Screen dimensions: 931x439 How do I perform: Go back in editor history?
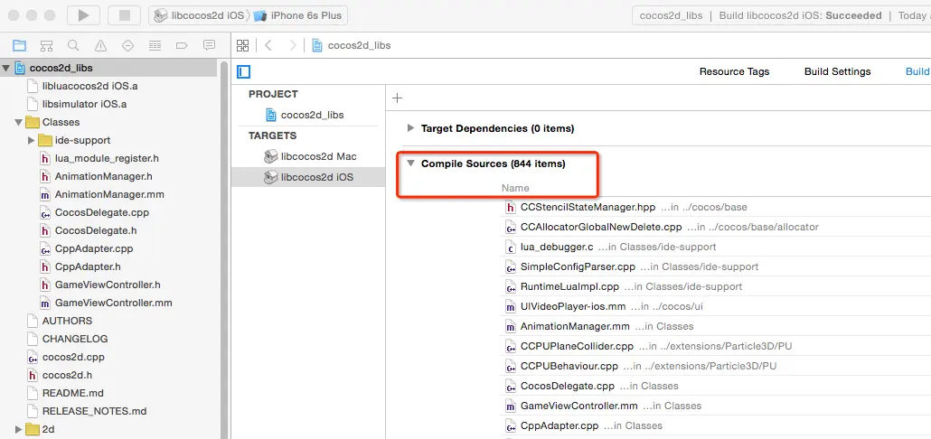tap(268, 46)
